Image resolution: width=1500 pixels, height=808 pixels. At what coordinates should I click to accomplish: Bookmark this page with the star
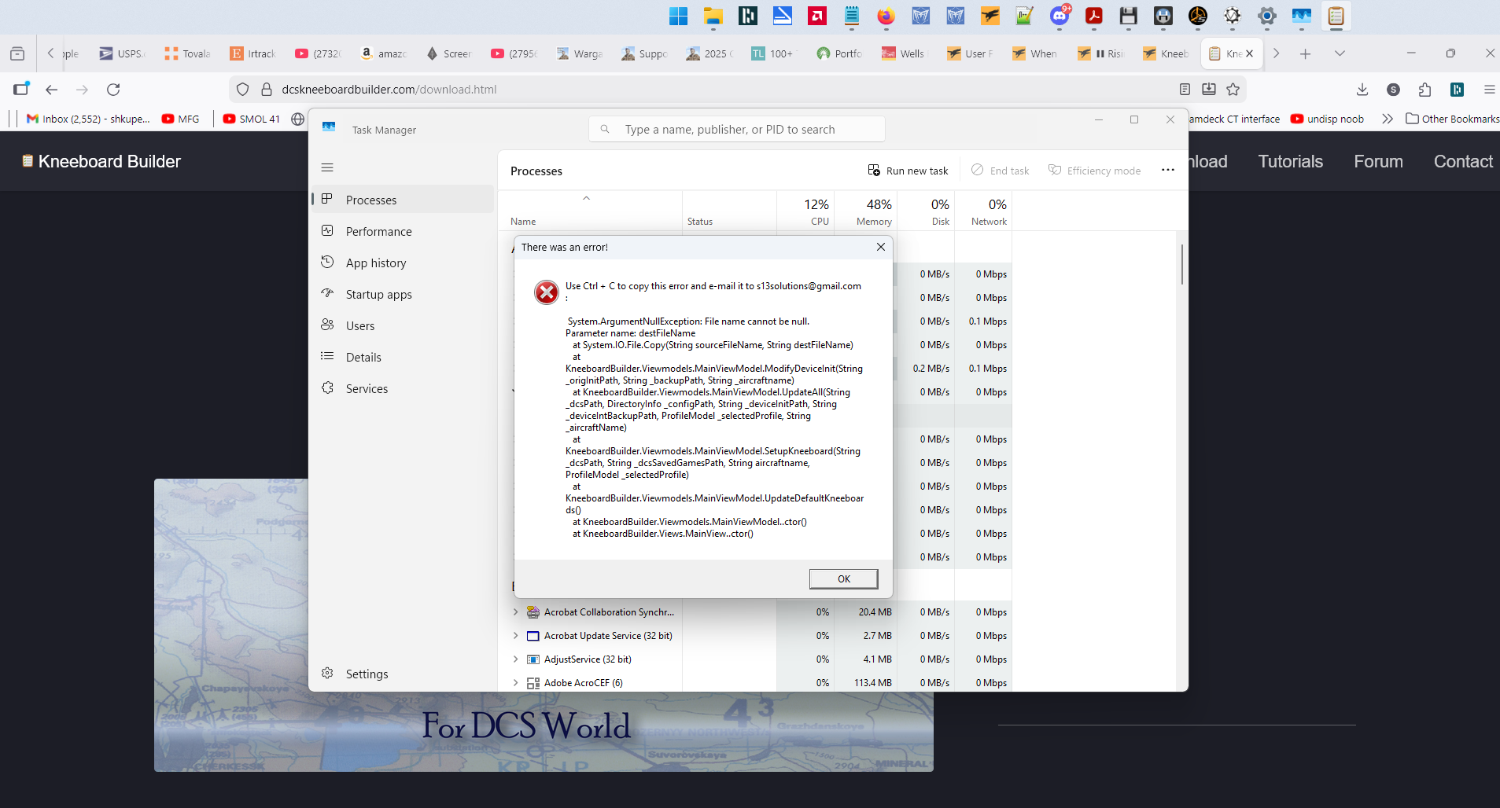[x=1233, y=90]
